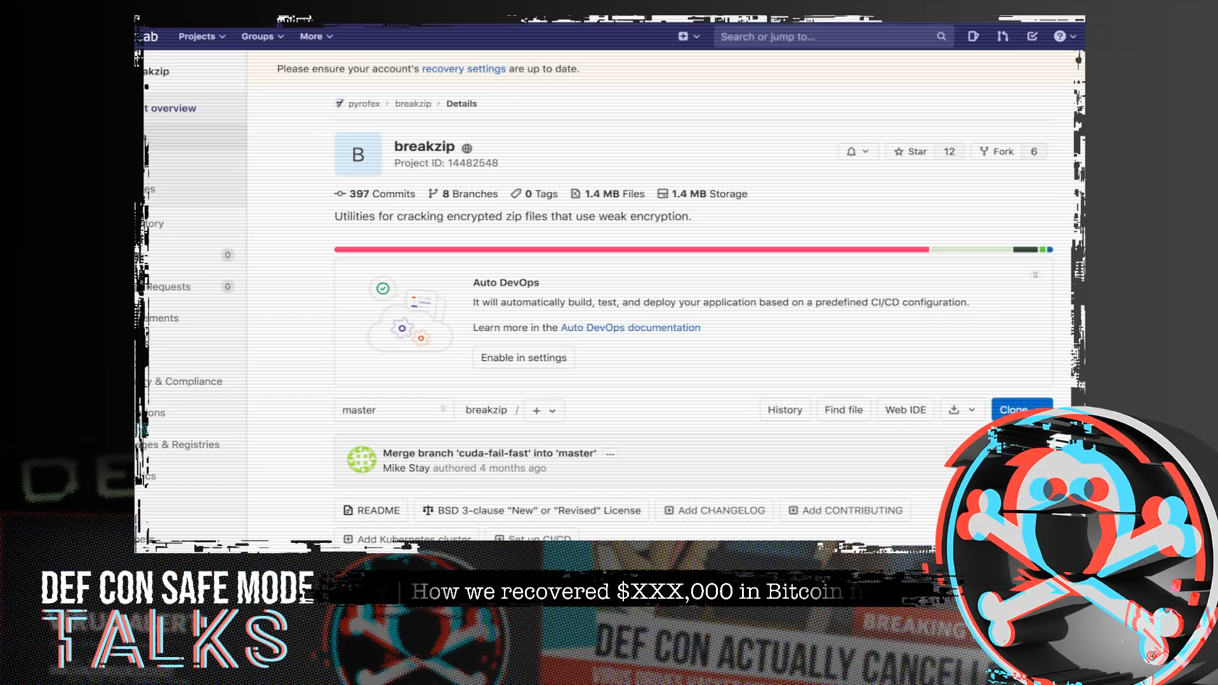Screen dimensions: 1218x685
Task: Focus the Search or jump to field
Action: (x=825, y=37)
